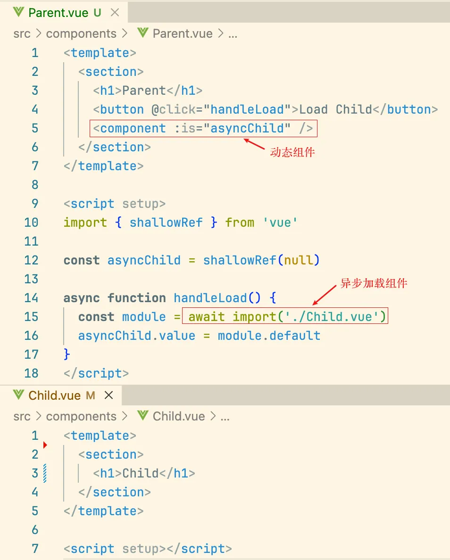Click '</template>' closing tag in Child.vue
450x560 pixels.
[x=104, y=511]
